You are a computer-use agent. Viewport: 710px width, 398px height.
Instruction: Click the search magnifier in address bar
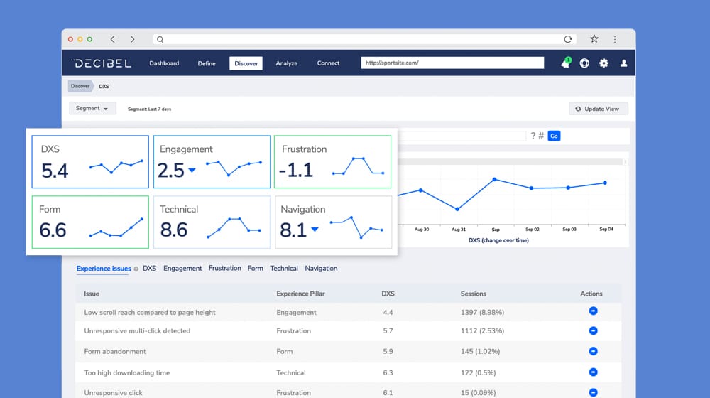[x=160, y=39]
